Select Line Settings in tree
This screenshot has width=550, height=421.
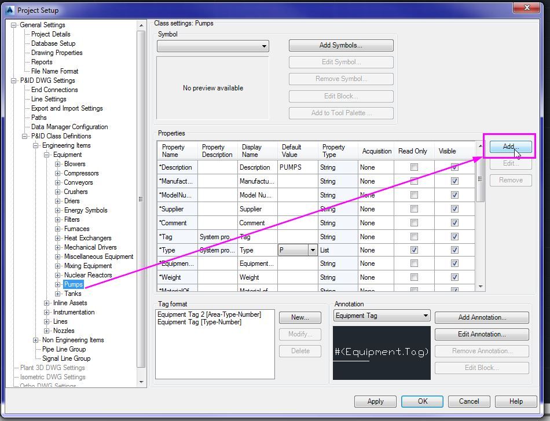(49, 99)
